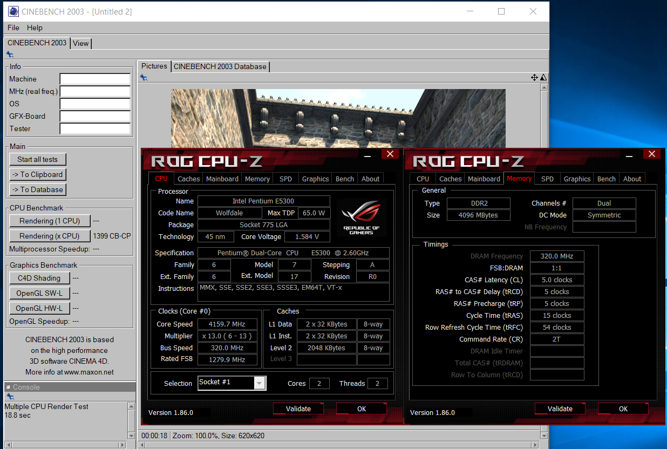Click the DRAM Frequency 320.0 MHz value

pyautogui.click(x=557, y=256)
